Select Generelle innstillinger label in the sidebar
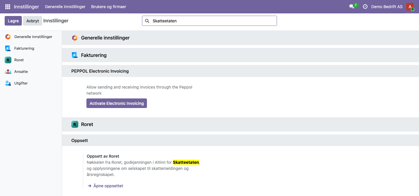The width and height of the screenshot is (419, 196). [x=33, y=37]
